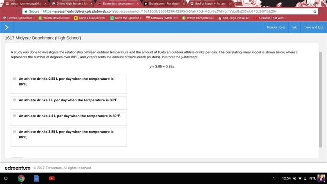
Task: Click the edmentum logo in footer
Action: [18, 168]
